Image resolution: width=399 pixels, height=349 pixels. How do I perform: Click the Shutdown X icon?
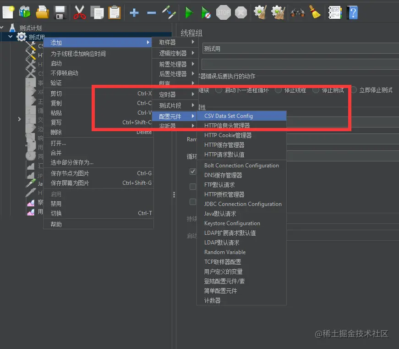click(x=240, y=12)
